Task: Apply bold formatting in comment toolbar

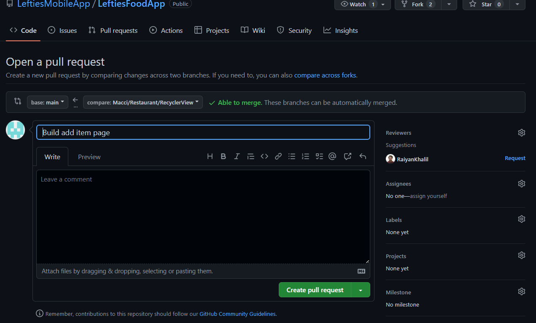Action: (224, 156)
